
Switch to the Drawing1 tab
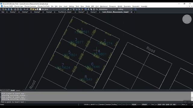13,12
